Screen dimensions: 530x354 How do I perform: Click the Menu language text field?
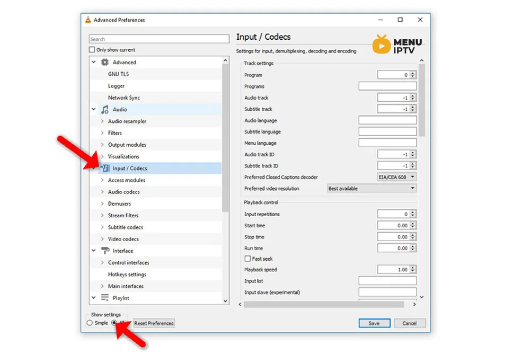tap(387, 143)
